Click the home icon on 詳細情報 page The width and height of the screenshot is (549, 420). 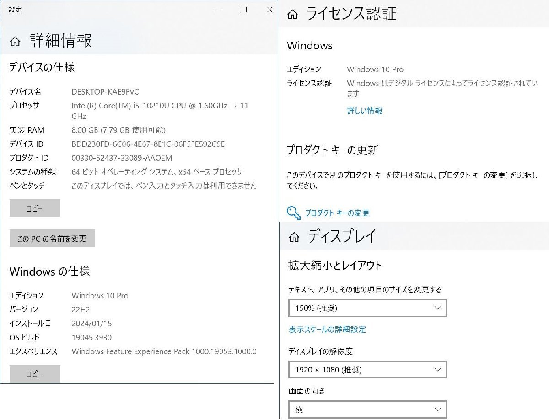click(x=15, y=41)
